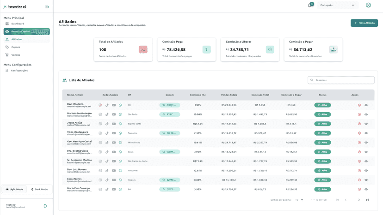Open WhatsApp icon for Ravi Monteiro

pyautogui.click(x=120, y=105)
